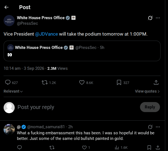
Task: Open View quotes link
Action: click(x=147, y=91)
